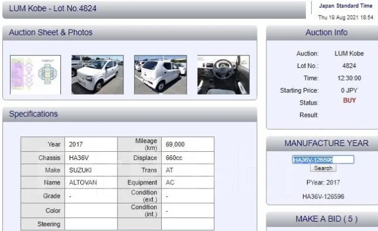Click the Equipment value AC cell
This screenshot has width=378, height=231.
coord(188,183)
